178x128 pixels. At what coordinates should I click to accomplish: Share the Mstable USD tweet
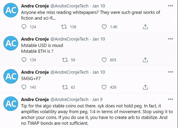pyautogui.click(x=145, y=60)
